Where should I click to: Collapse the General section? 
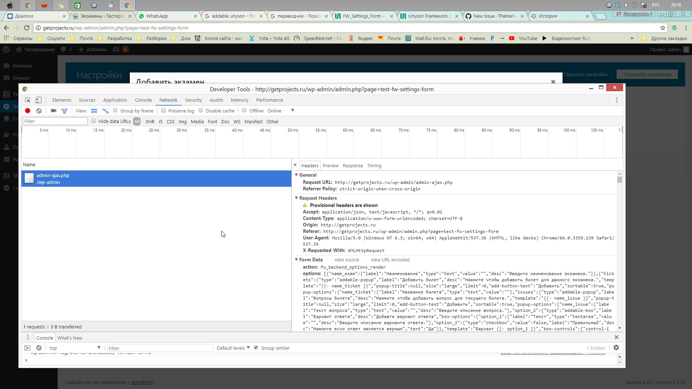click(x=296, y=175)
